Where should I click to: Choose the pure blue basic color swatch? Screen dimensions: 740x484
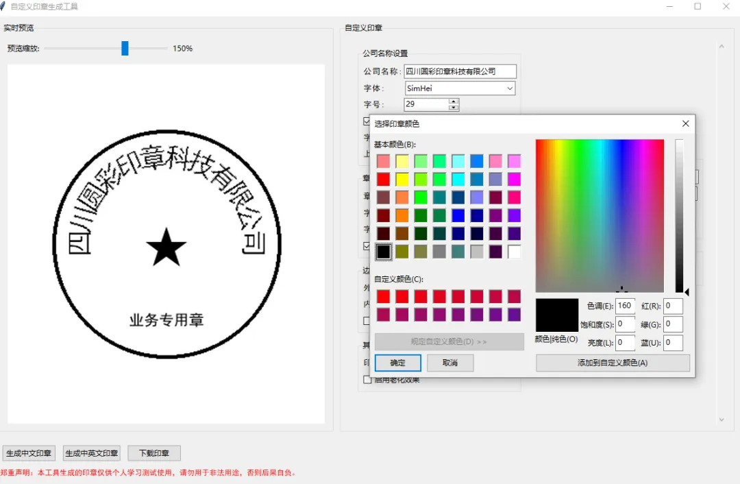(458, 216)
